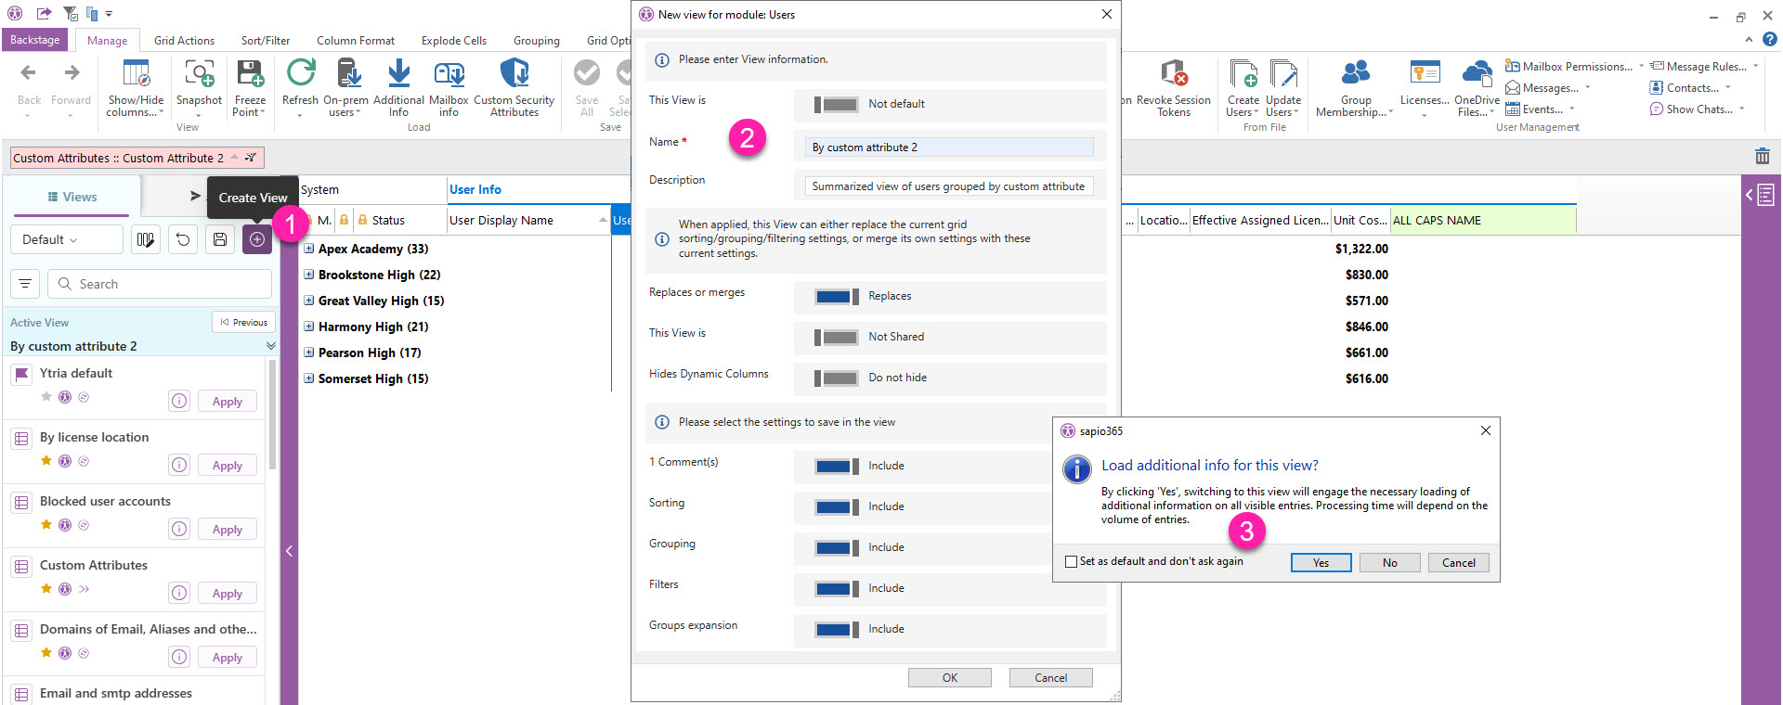Screen dimensions: 1783x705
Task: Click the view Description text field
Action: 948,186
